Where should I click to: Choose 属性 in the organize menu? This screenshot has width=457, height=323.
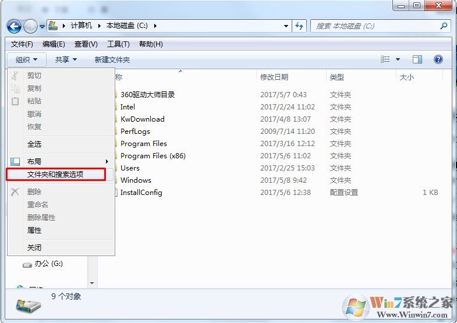click(61, 230)
